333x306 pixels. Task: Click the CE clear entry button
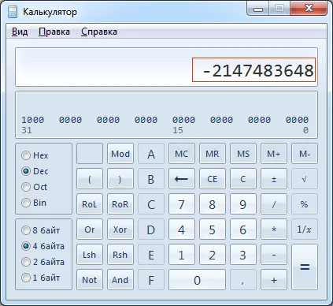213,179
